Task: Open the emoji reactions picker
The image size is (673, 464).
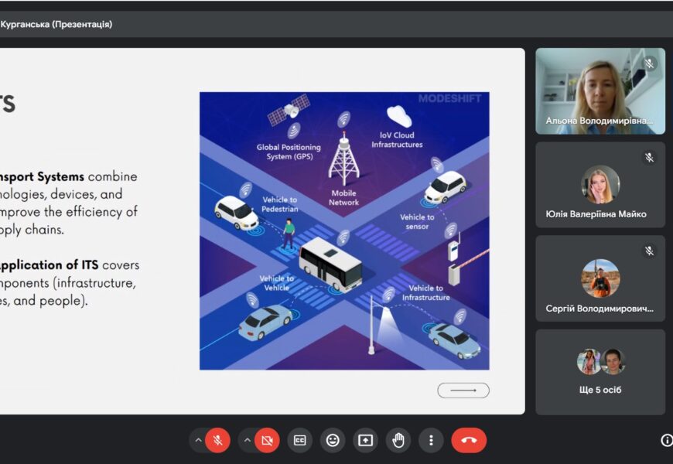Action: click(x=333, y=440)
